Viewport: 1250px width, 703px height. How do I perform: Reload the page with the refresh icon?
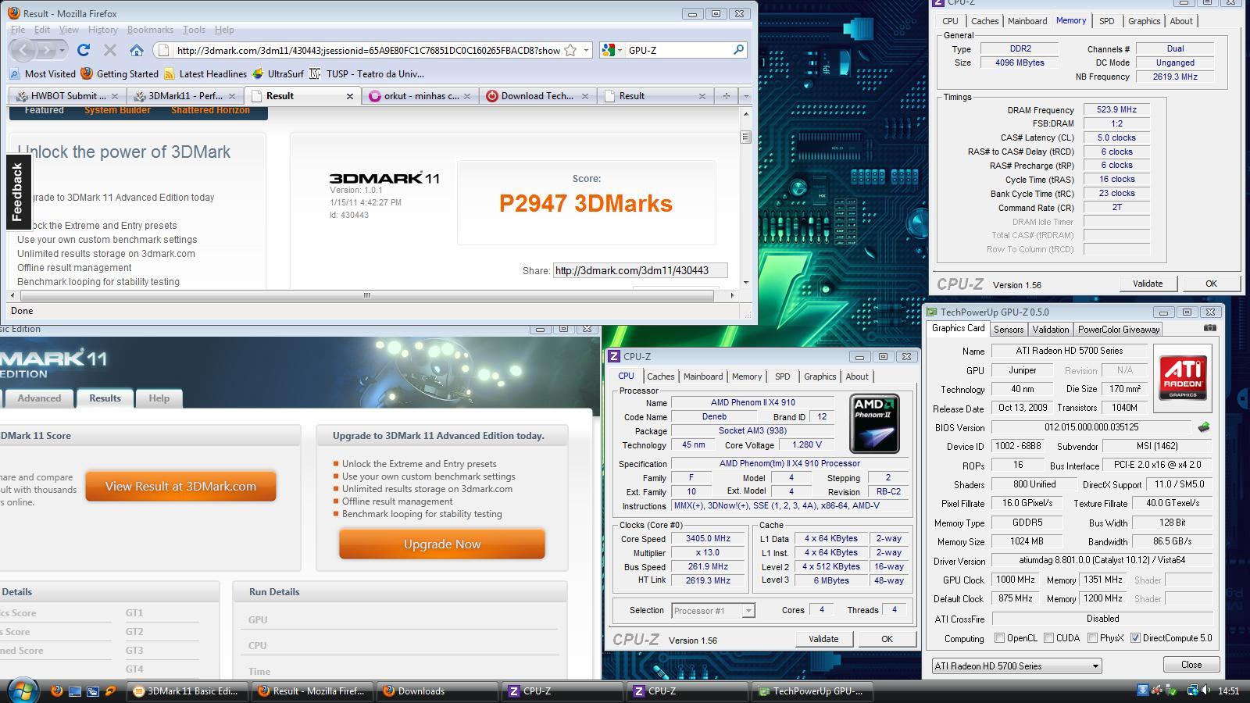pyautogui.click(x=84, y=50)
